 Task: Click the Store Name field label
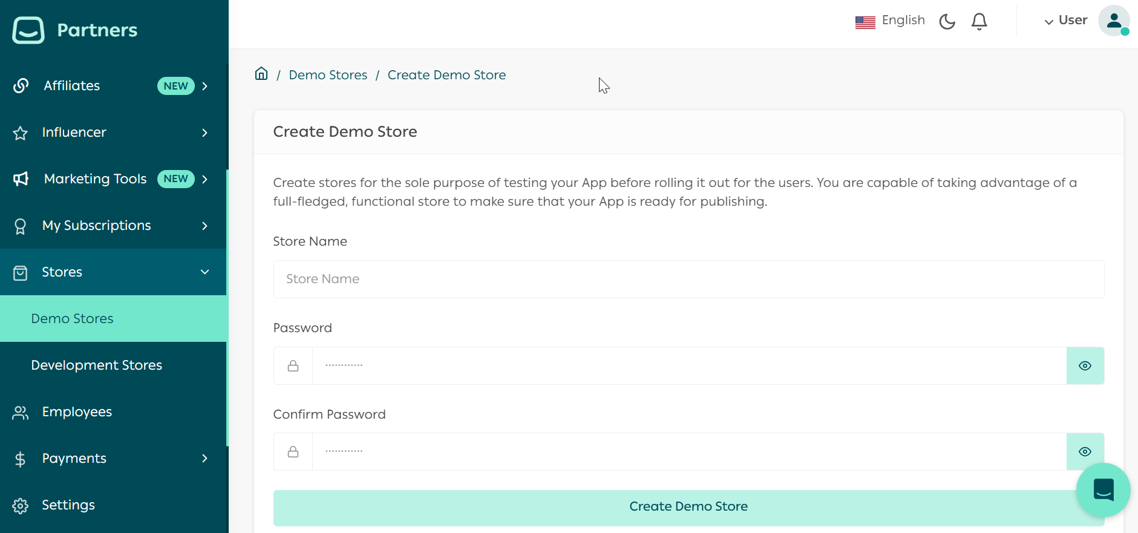[x=310, y=241]
